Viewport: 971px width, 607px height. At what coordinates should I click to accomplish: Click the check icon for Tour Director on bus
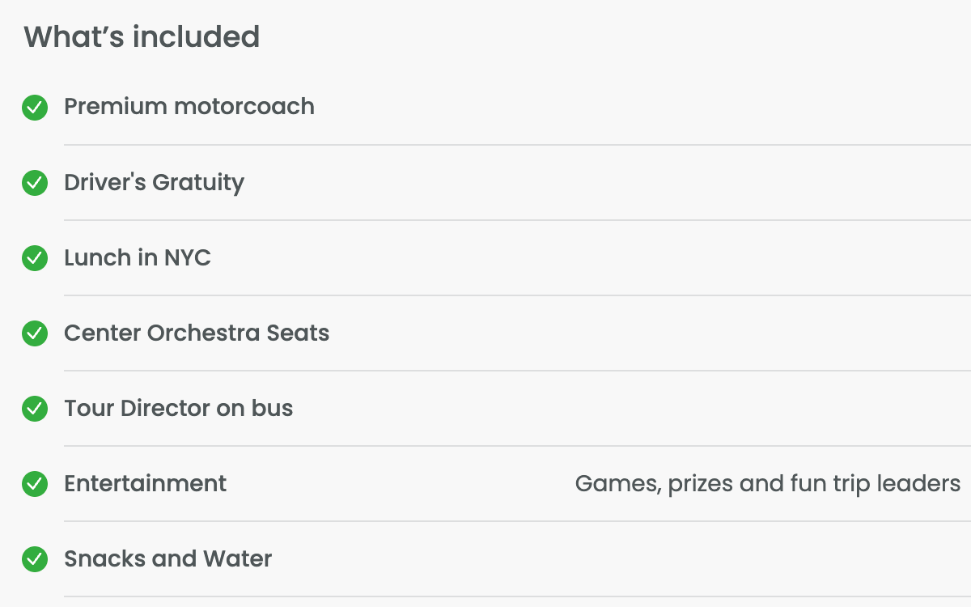coord(35,408)
